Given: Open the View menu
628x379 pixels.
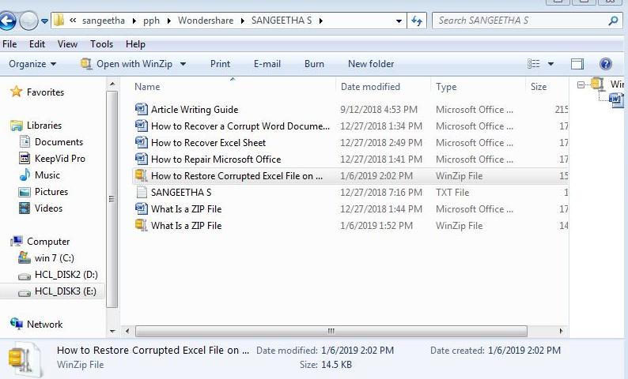Looking at the screenshot, I should [67, 44].
